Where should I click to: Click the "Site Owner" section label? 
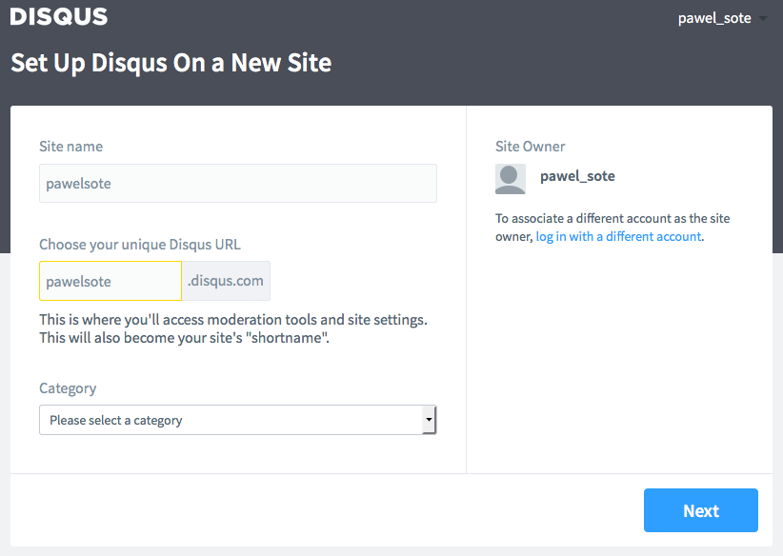530,147
